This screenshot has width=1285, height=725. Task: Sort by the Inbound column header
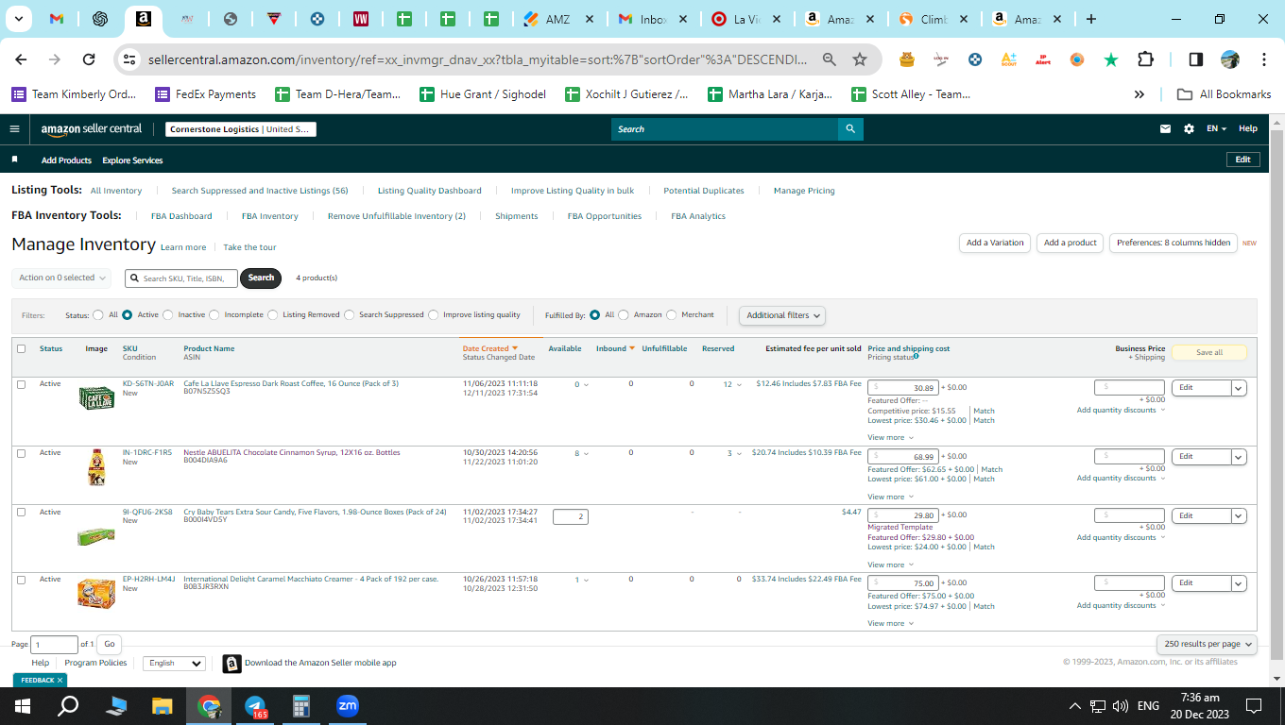click(615, 348)
